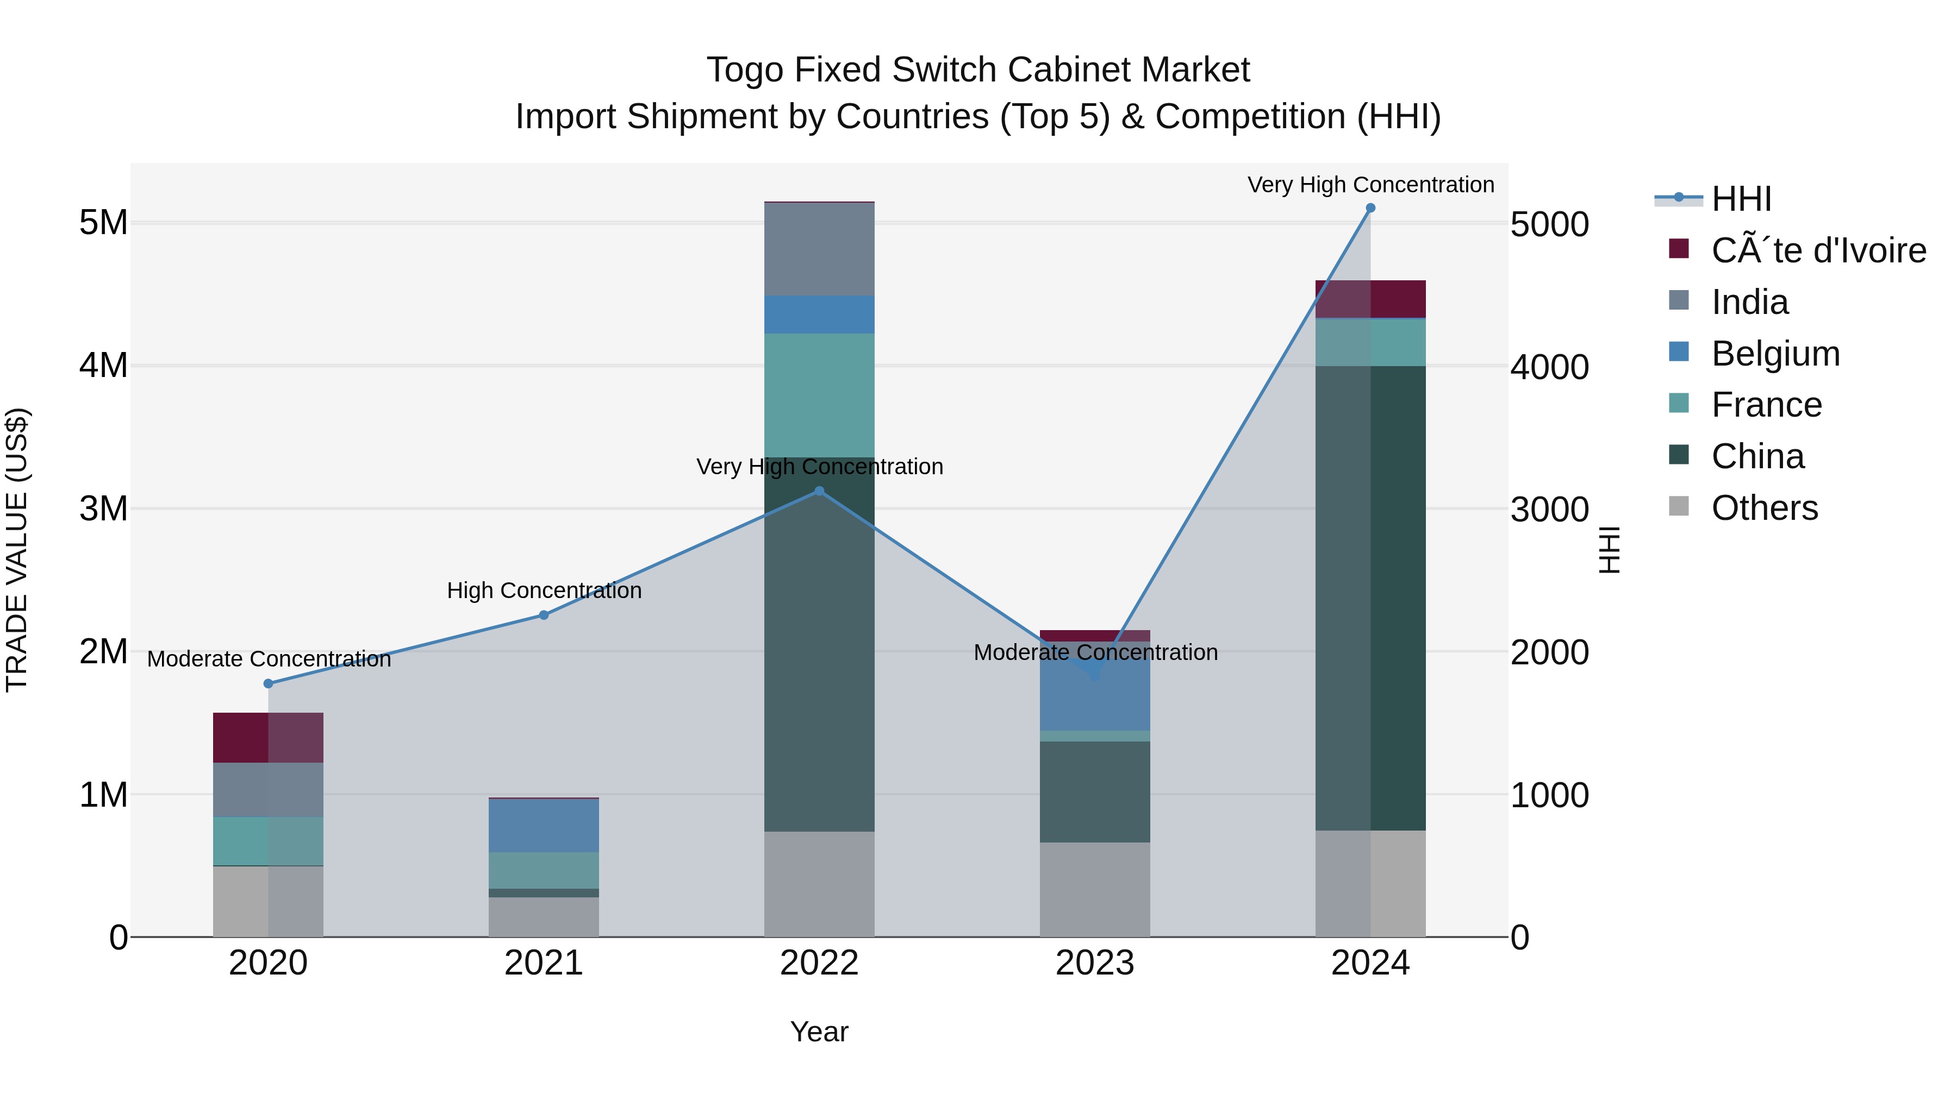Toggle the France legend label

point(1766,405)
